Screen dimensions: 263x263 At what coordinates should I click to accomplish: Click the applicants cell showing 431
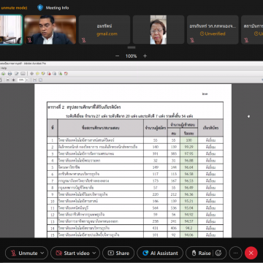click(x=156, y=228)
